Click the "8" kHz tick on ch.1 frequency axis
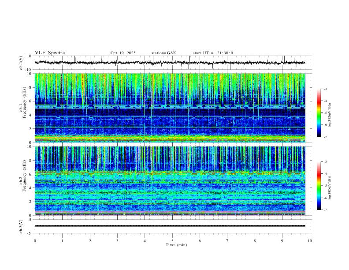This screenshot has height=270, width=349. coord(31,87)
